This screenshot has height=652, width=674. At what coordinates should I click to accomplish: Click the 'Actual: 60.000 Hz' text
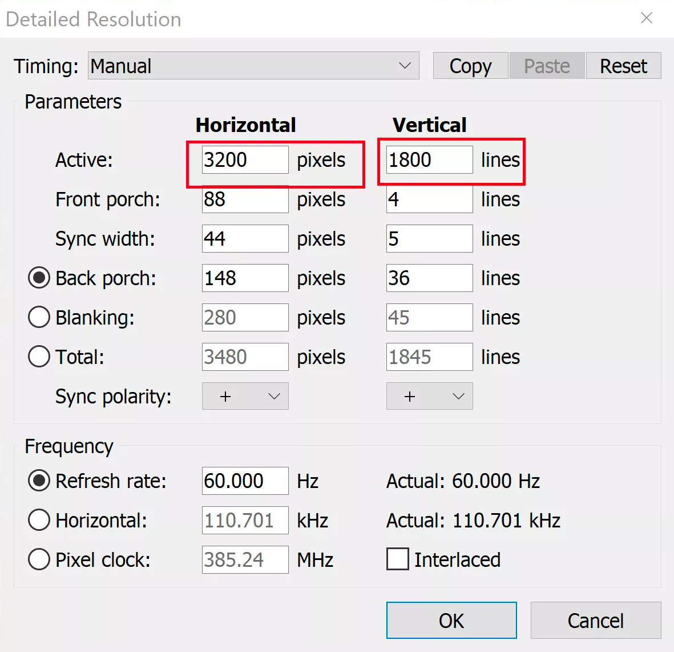coord(463,481)
